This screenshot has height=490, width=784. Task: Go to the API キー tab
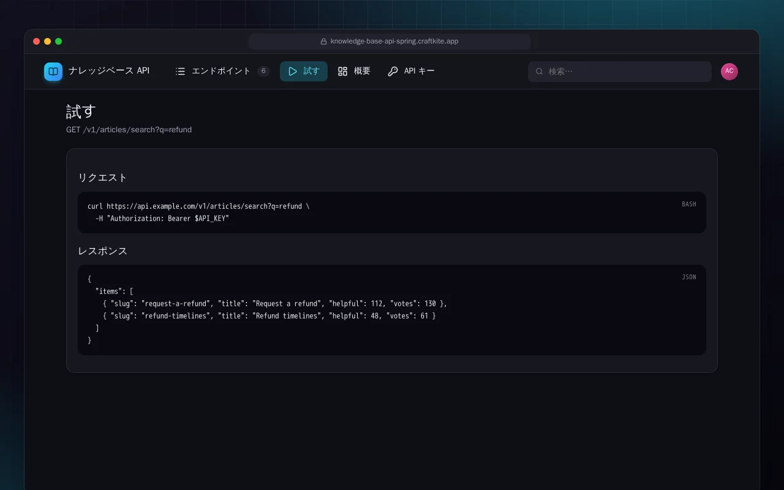(411, 72)
